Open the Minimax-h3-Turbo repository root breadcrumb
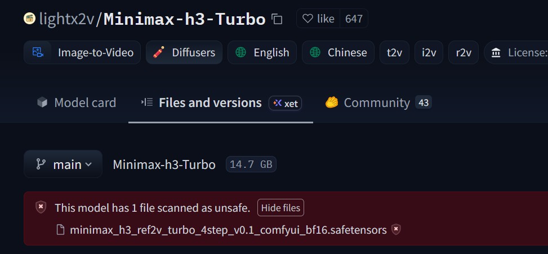The image size is (548, 254). [x=164, y=164]
